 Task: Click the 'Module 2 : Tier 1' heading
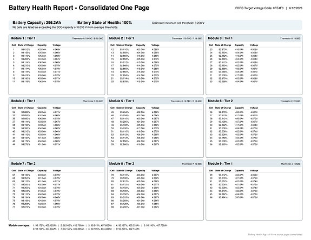click(x=121, y=38)
